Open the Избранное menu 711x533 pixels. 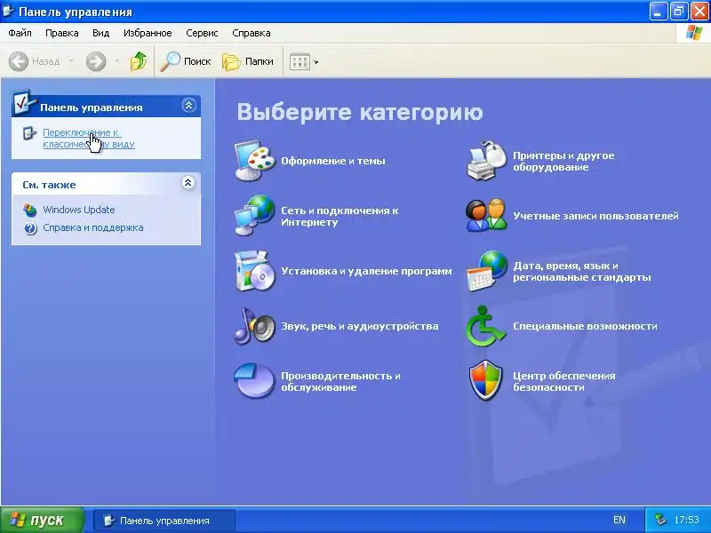(148, 33)
